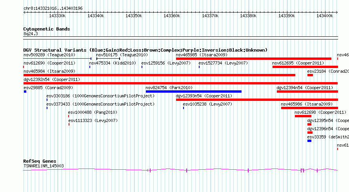Click the nsv612695 red loss bar

[x=305, y=67]
